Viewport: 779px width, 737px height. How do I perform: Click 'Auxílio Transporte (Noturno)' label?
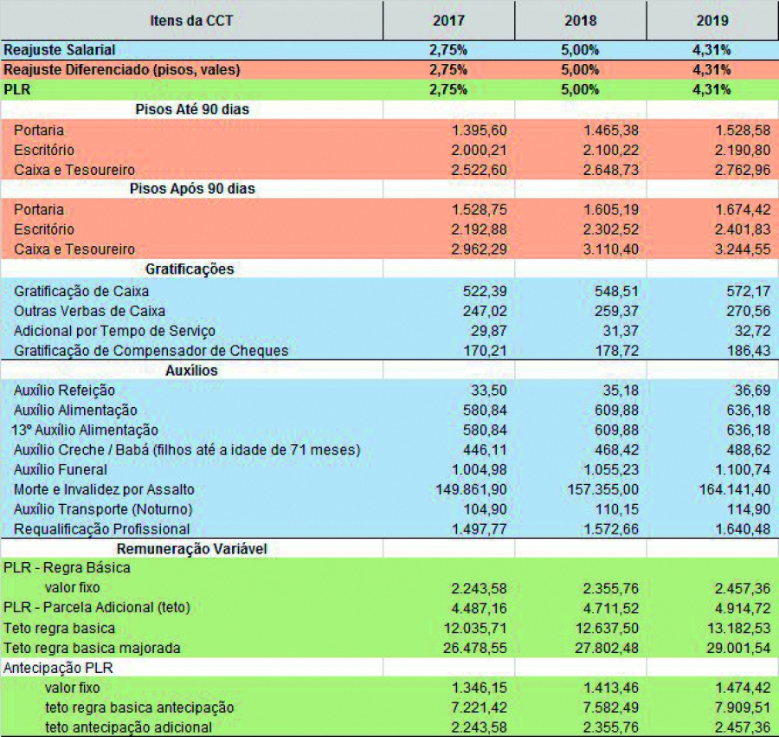click(x=103, y=510)
